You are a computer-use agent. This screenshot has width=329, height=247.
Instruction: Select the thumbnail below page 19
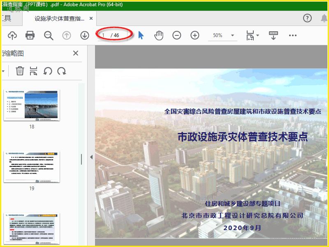coord(32,228)
